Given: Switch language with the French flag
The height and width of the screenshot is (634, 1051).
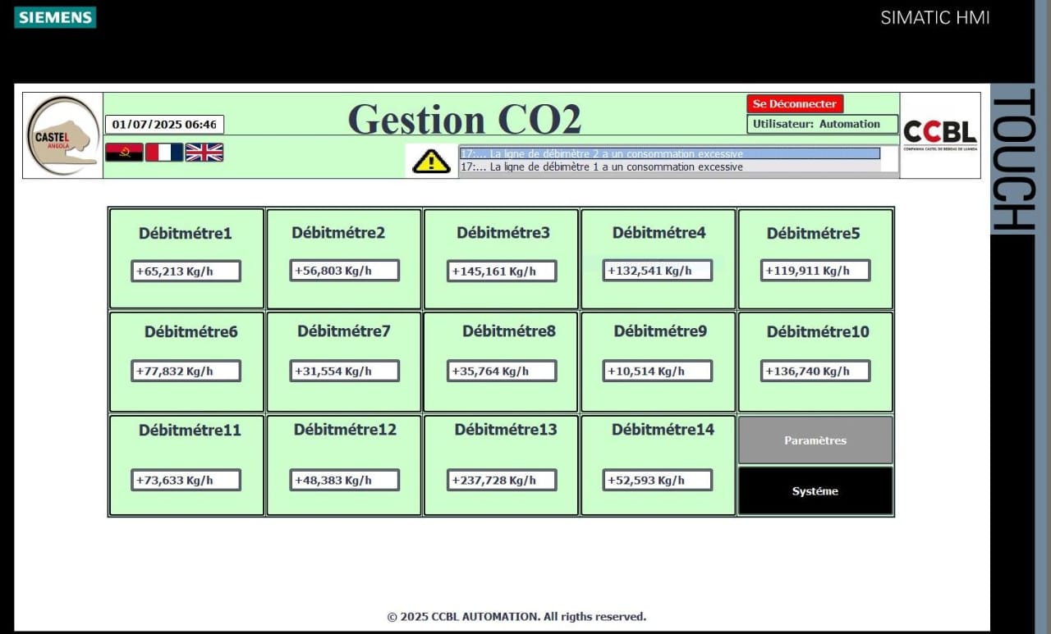Looking at the screenshot, I should pos(164,152).
